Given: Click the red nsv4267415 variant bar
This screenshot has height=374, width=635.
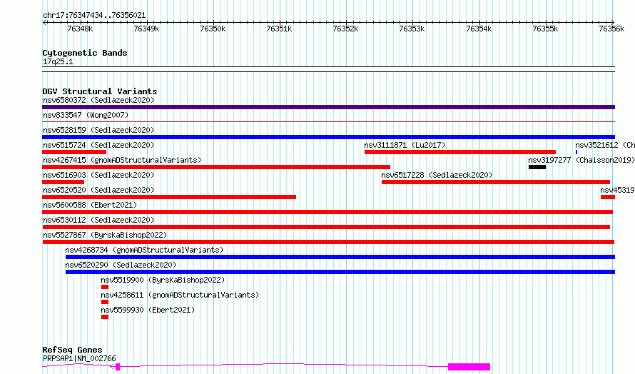Looking at the screenshot, I should [216, 167].
